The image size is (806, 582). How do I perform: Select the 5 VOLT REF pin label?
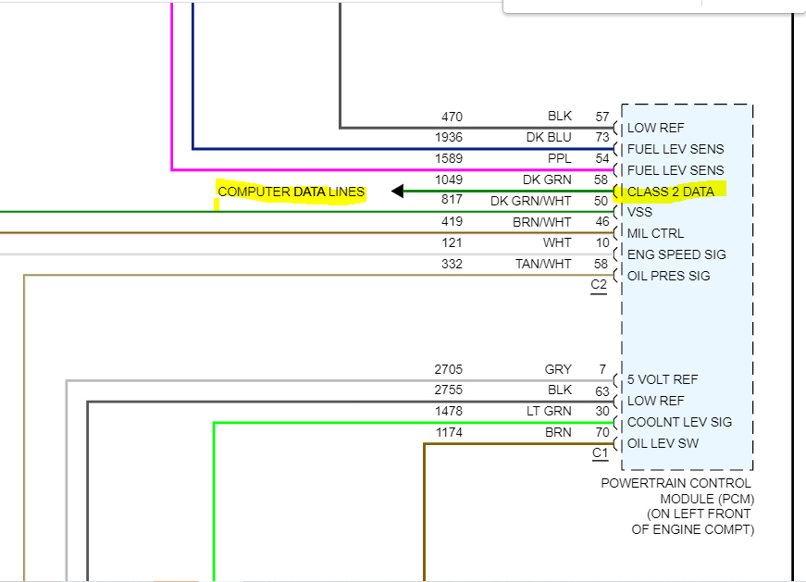(663, 380)
